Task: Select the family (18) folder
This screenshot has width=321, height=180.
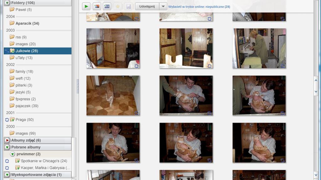Action: (21, 71)
